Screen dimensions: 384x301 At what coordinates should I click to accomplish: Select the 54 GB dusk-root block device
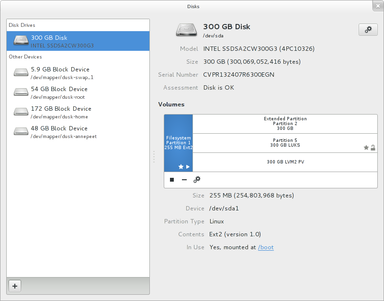(x=78, y=92)
